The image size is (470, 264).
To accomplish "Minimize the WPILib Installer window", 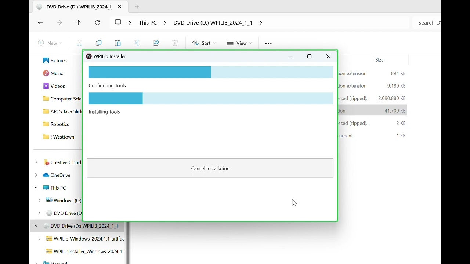I will pyautogui.click(x=291, y=56).
